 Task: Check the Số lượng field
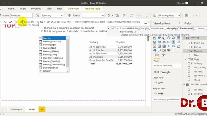(189, 63)
